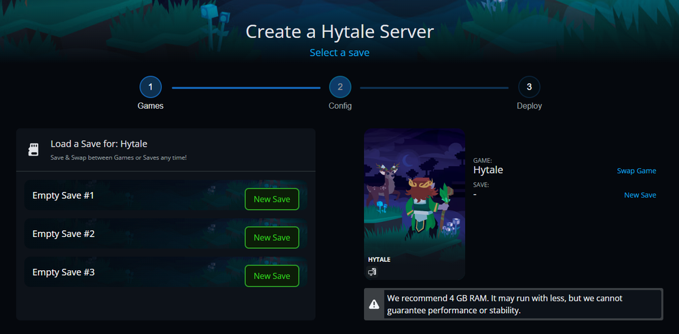The height and width of the screenshot is (334, 679).
Task: Select the Empty Save #1 row
Action: tap(166, 196)
